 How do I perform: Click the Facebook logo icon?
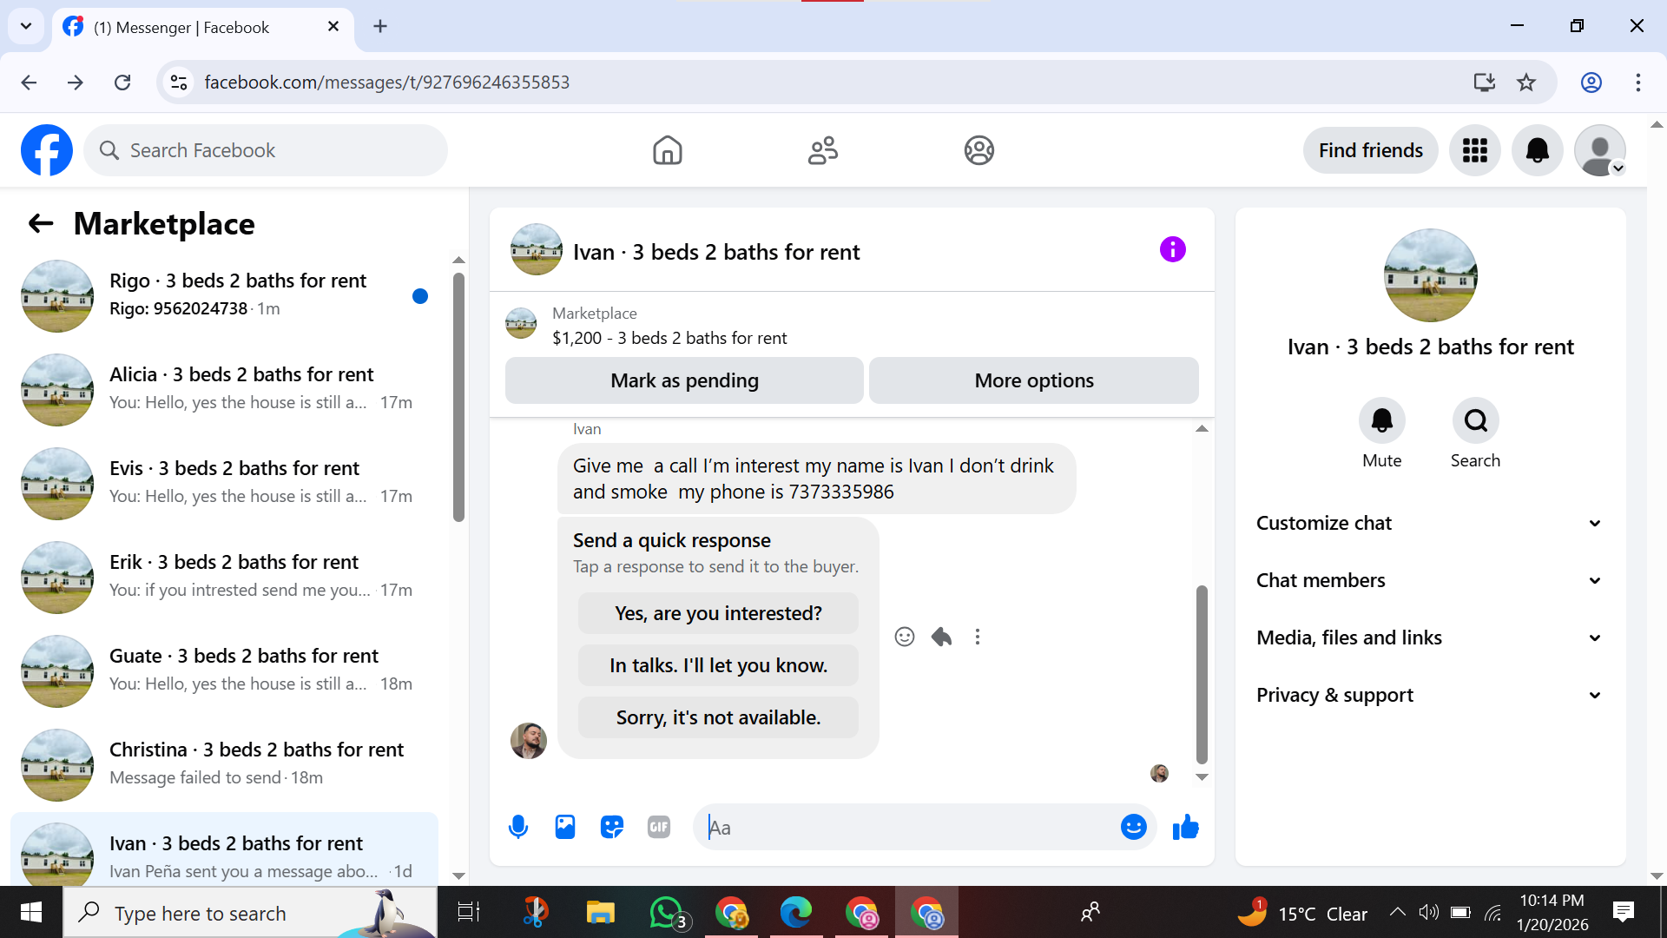(x=47, y=150)
